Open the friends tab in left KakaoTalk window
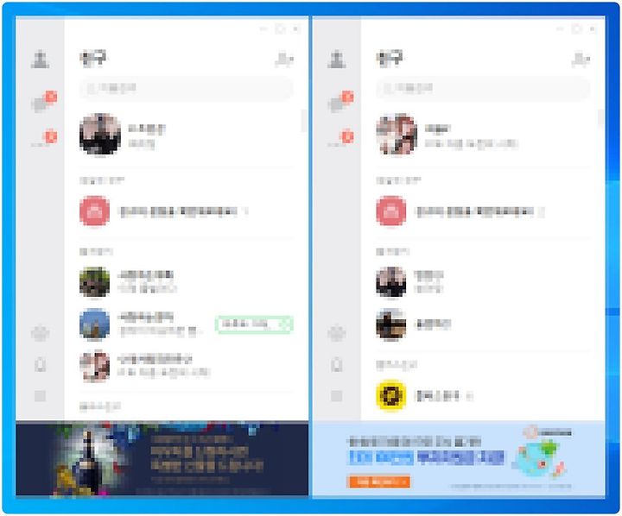Screen dimensions: 622x516 40,60
